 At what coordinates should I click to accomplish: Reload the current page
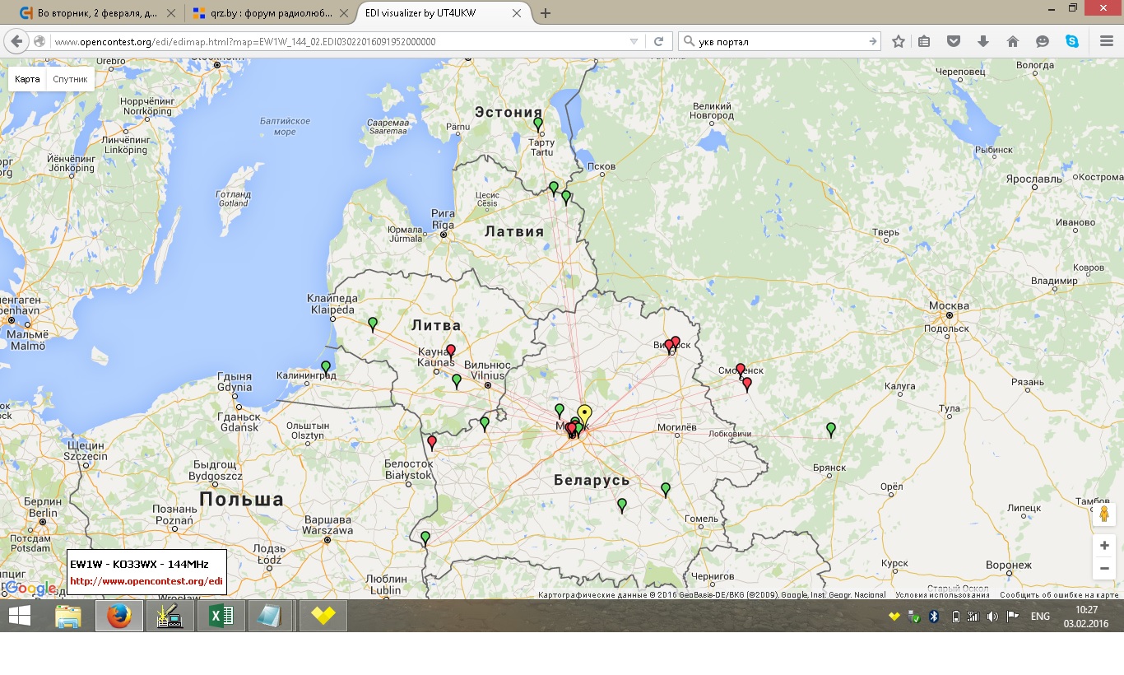coord(658,41)
